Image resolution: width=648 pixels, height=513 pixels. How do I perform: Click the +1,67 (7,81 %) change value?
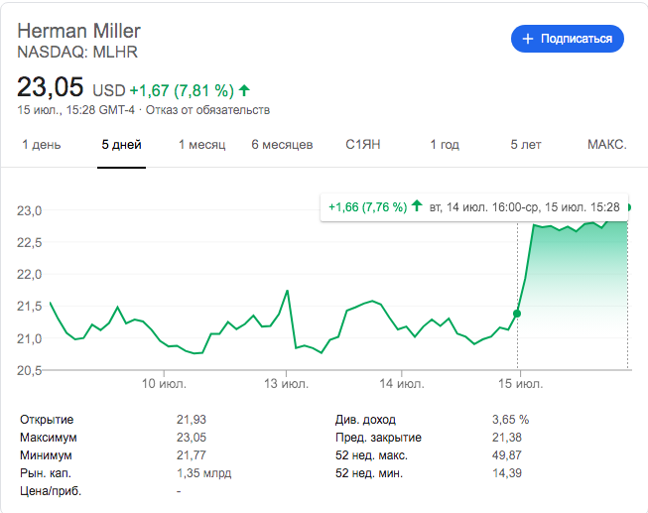coord(182,90)
